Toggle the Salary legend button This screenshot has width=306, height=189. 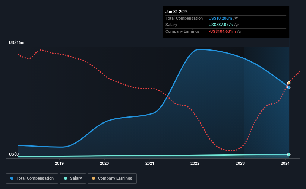point(73,179)
